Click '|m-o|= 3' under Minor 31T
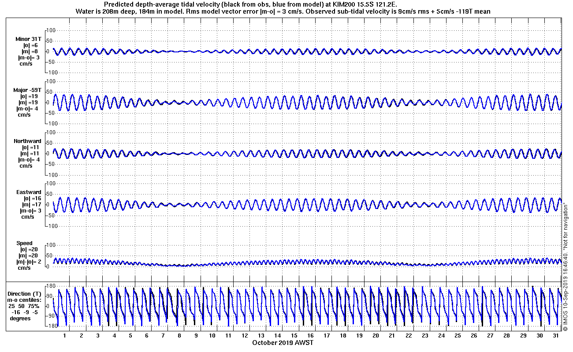Screen dimensions: 573x352 pos(29,58)
